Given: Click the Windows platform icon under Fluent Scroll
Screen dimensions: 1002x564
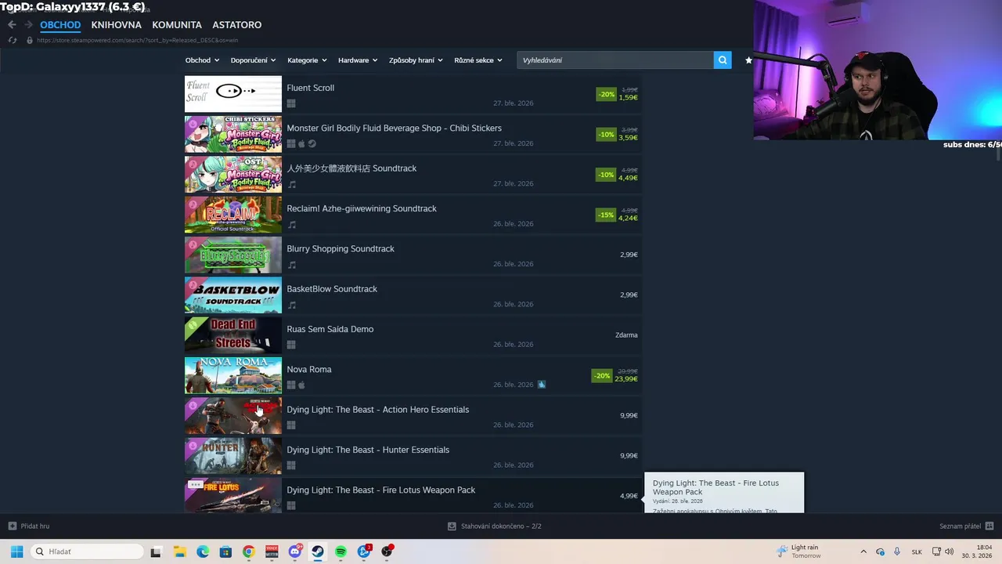Looking at the screenshot, I should [291, 103].
